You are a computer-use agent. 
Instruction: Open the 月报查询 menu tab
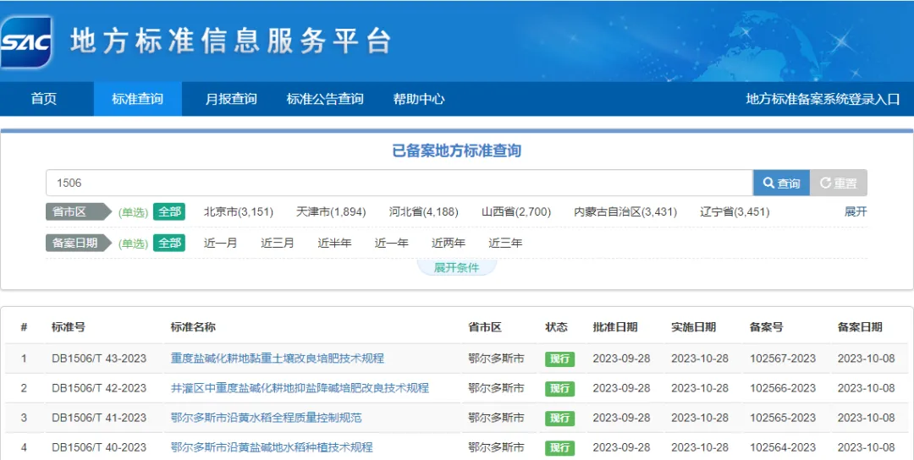point(231,99)
